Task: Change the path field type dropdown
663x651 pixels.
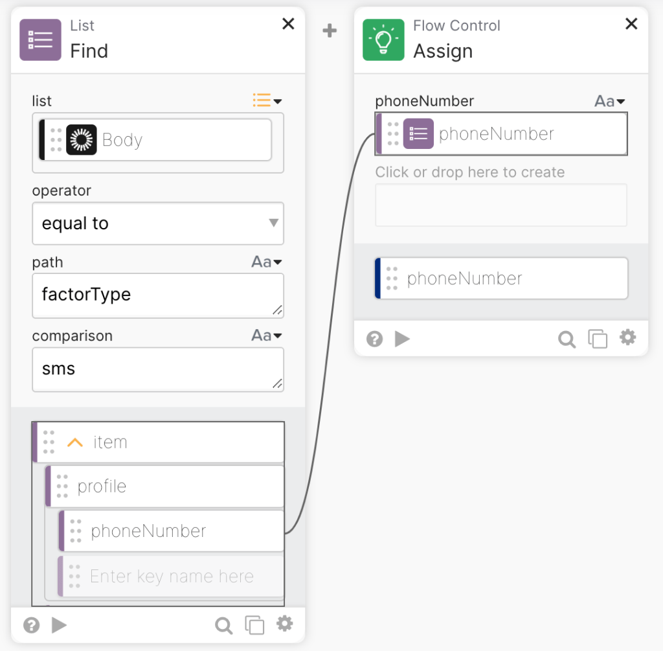Action: click(267, 262)
